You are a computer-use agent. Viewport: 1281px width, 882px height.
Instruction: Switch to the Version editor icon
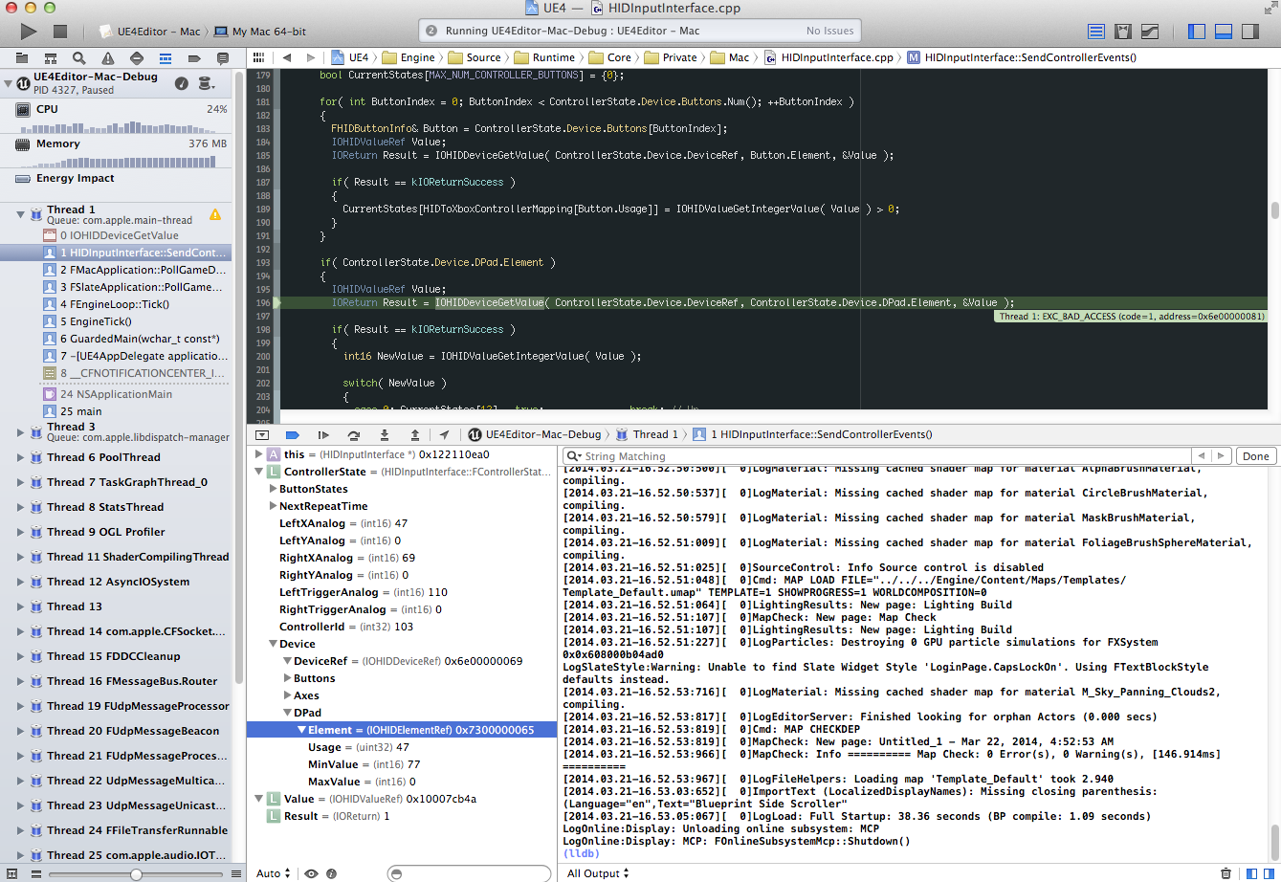pyautogui.click(x=1150, y=32)
